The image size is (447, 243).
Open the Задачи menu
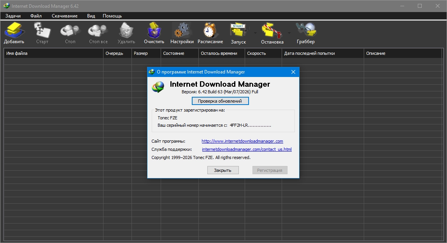point(13,16)
